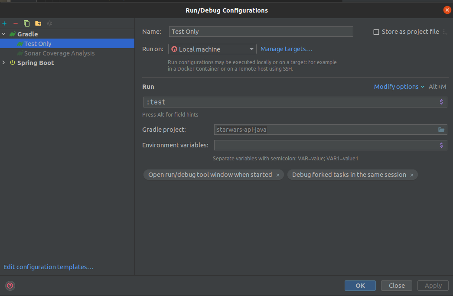The width and height of the screenshot is (453, 296).
Task: Click the Apply button
Action: (x=433, y=286)
